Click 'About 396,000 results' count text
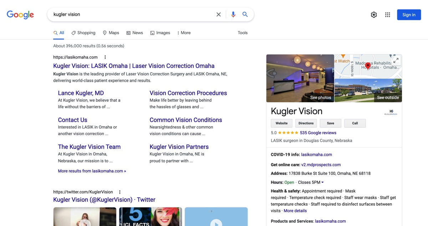Screen dimensions: 428x226 pyautogui.click(x=89, y=46)
